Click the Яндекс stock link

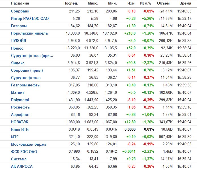pos(18,63)
